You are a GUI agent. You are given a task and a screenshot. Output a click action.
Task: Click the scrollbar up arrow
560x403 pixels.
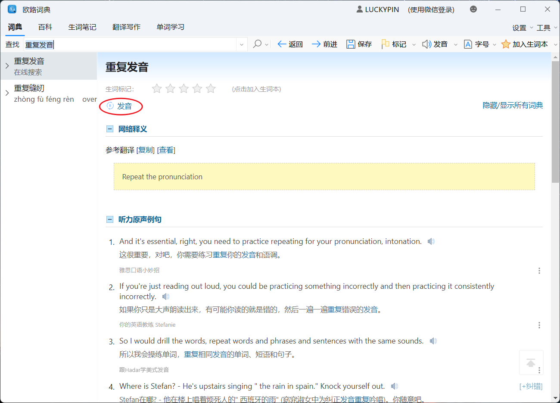click(x=555, y=56)
